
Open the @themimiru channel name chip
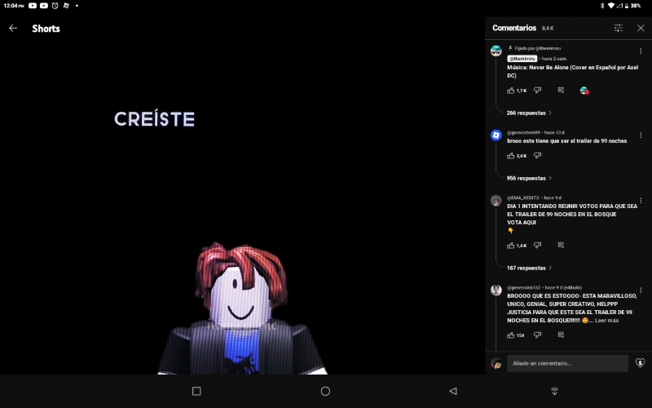coord(522,59)
